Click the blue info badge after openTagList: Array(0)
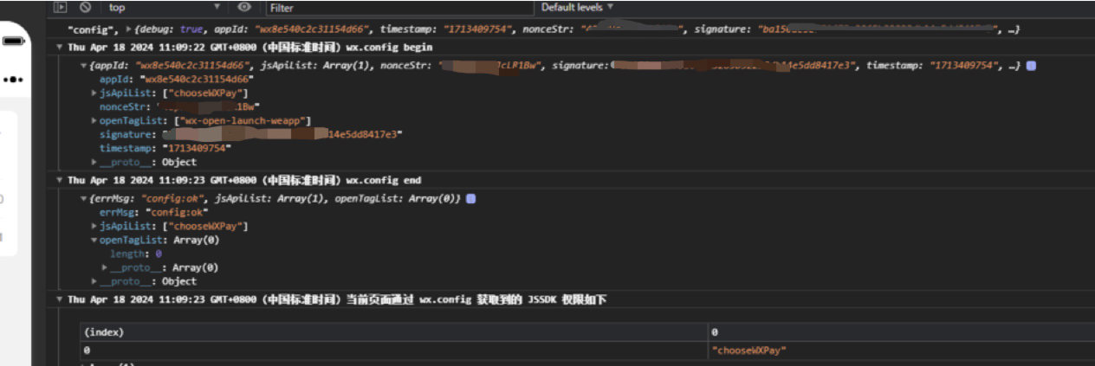1095x366 pixels. click(x=470, y=198)
